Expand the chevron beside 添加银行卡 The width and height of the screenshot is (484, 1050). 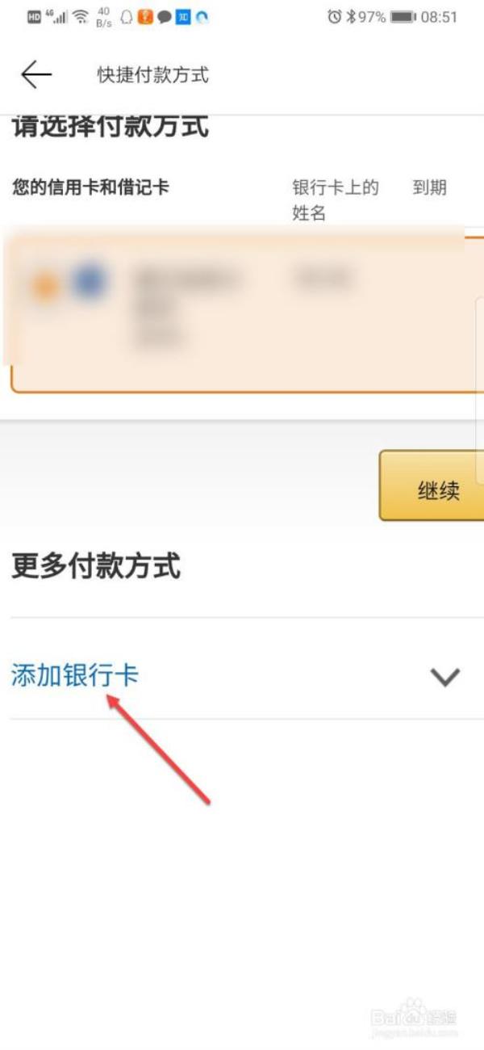coord(445,677)
